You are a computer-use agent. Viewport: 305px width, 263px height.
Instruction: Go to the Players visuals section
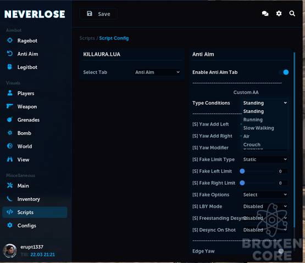(35, 93)
